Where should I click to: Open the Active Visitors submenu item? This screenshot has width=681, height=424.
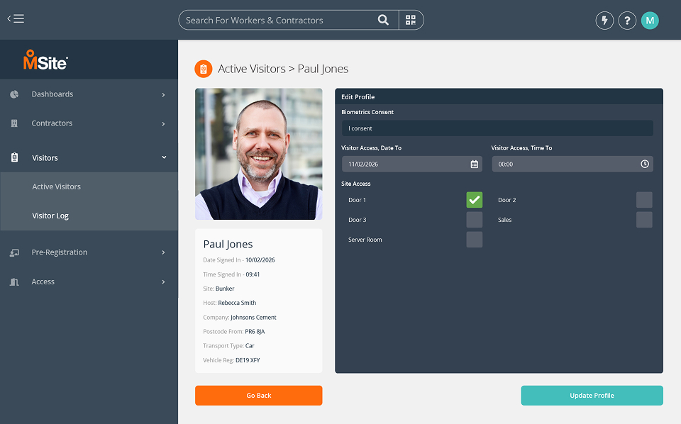(x=57, y=187)
